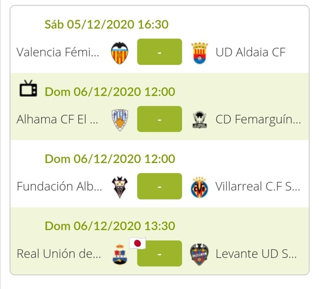
Task: Click the Levante UD crest
Action: point(199,254)
